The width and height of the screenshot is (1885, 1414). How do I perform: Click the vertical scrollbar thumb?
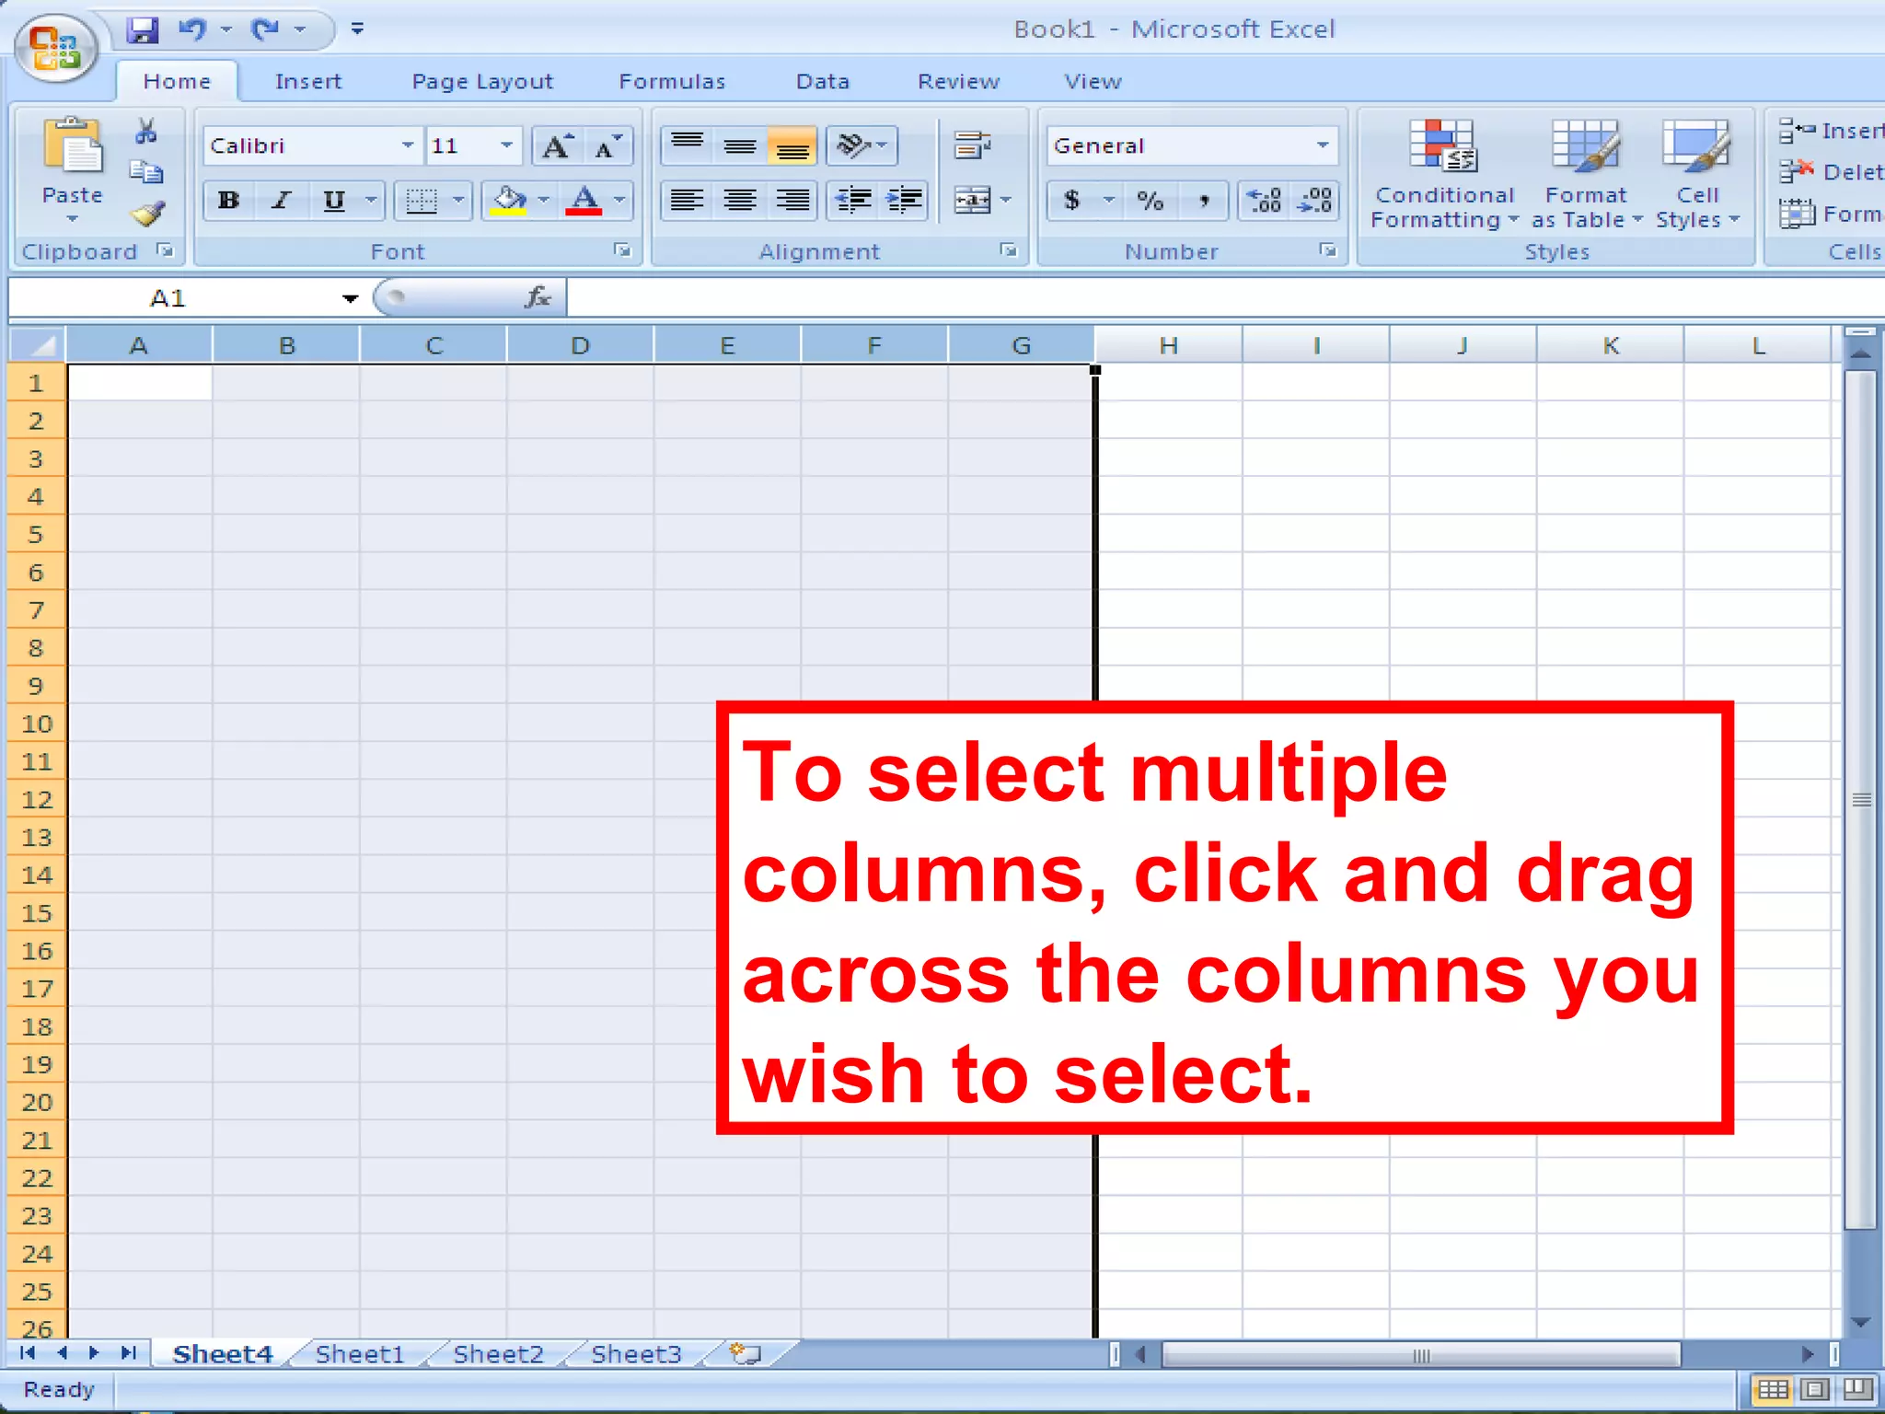pyautogui.click(x=1861, y=799)
